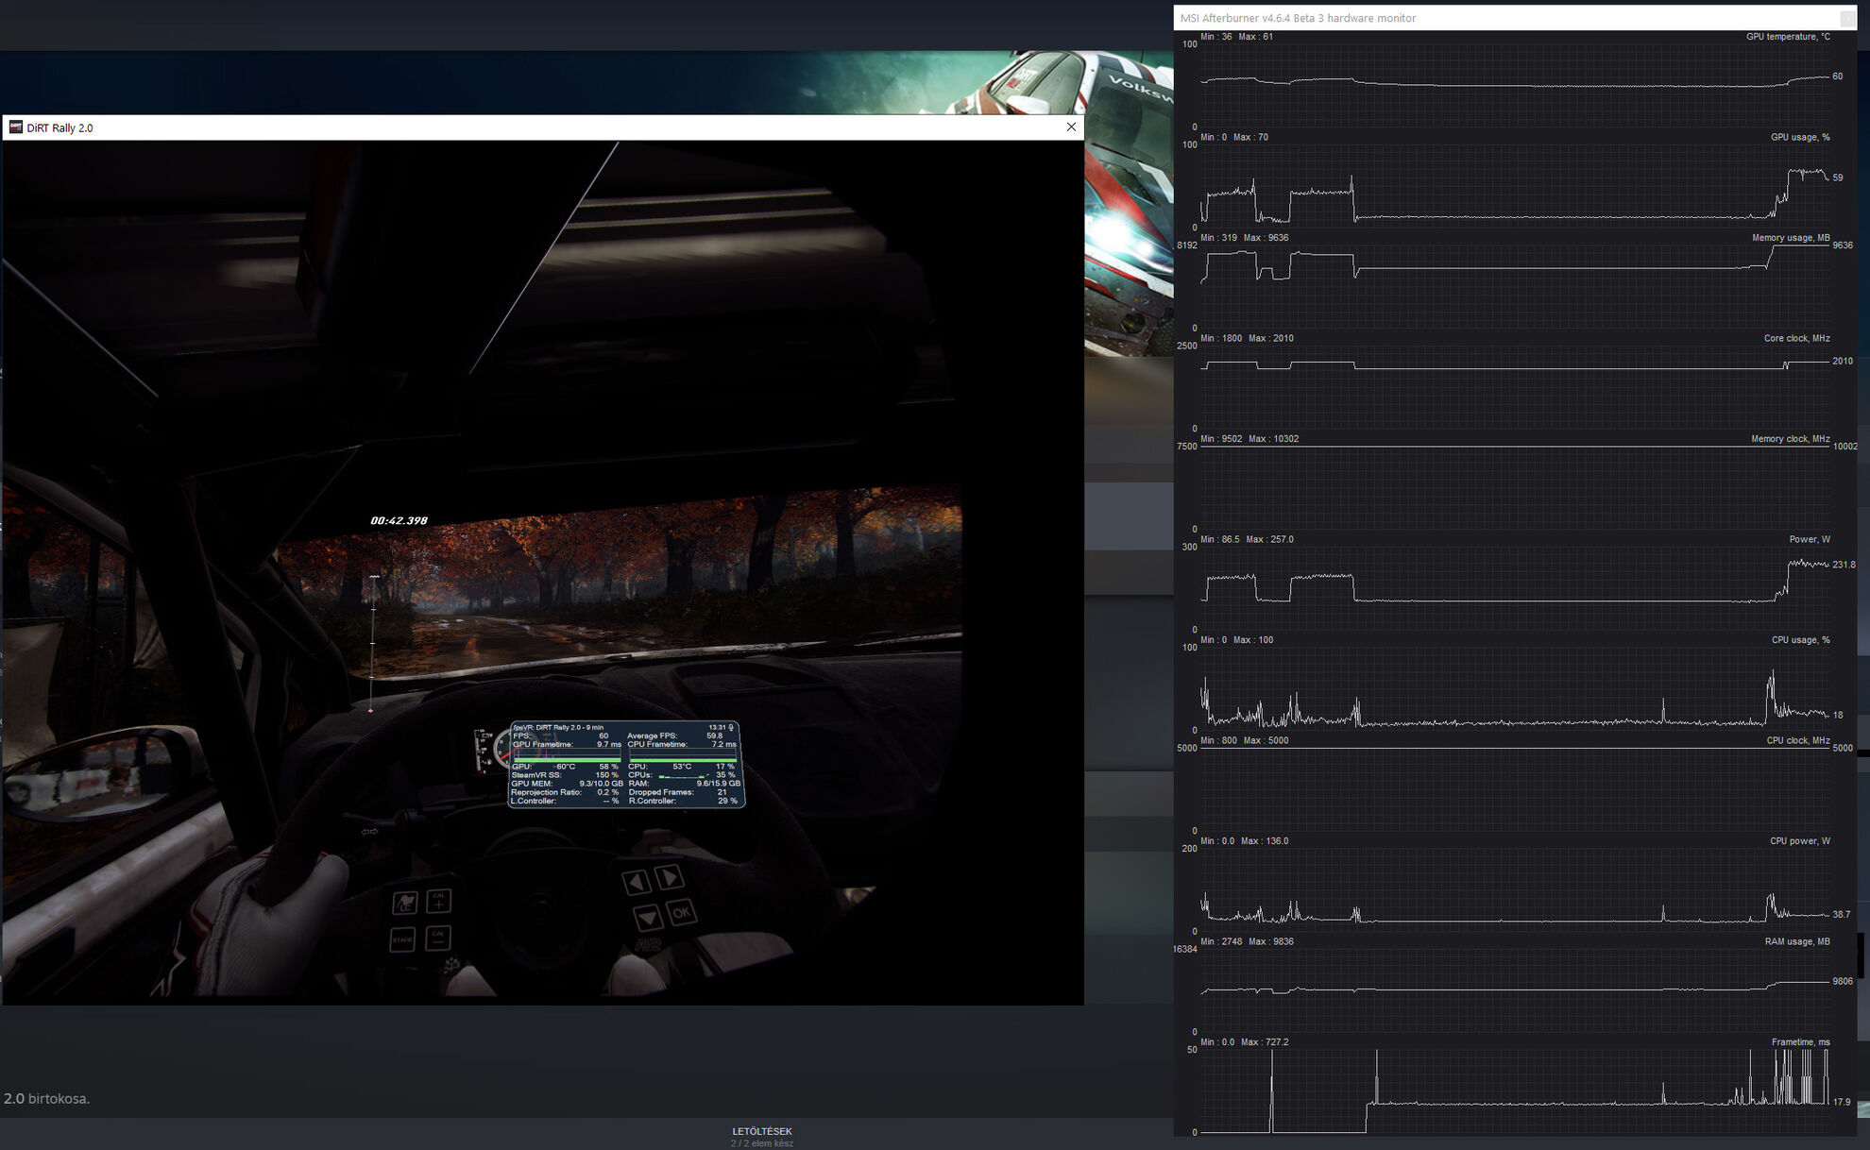Click the Frametime, ms graph label
This screenshot has height=1150, width=1870.
(x=1800, y=1042)
